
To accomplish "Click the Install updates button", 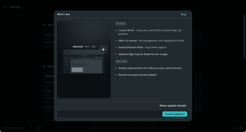I will 175,114.
